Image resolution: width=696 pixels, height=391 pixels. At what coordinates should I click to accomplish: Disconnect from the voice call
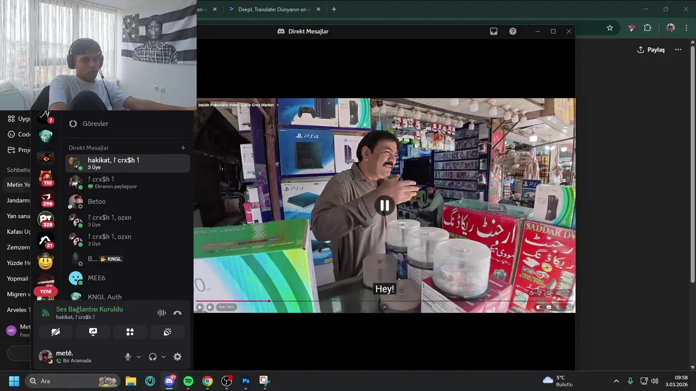tap(177, 313)
